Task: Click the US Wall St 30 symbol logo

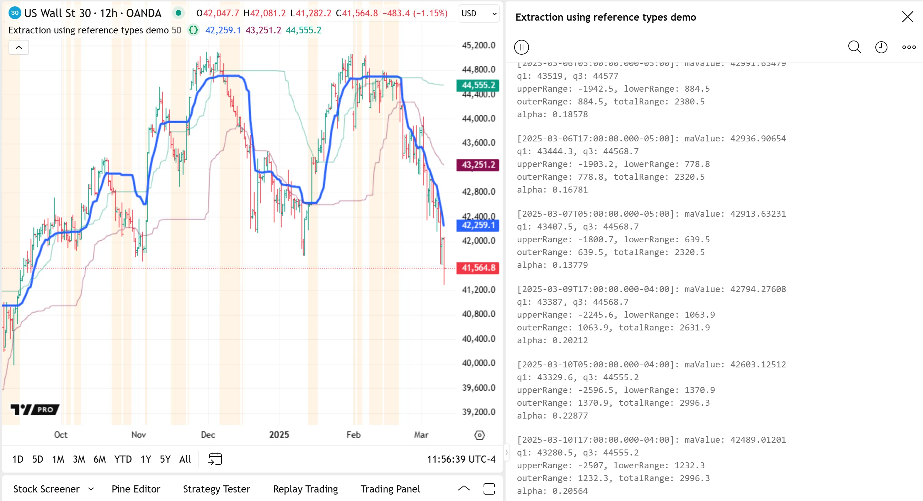Action: [x=15, y=13]
